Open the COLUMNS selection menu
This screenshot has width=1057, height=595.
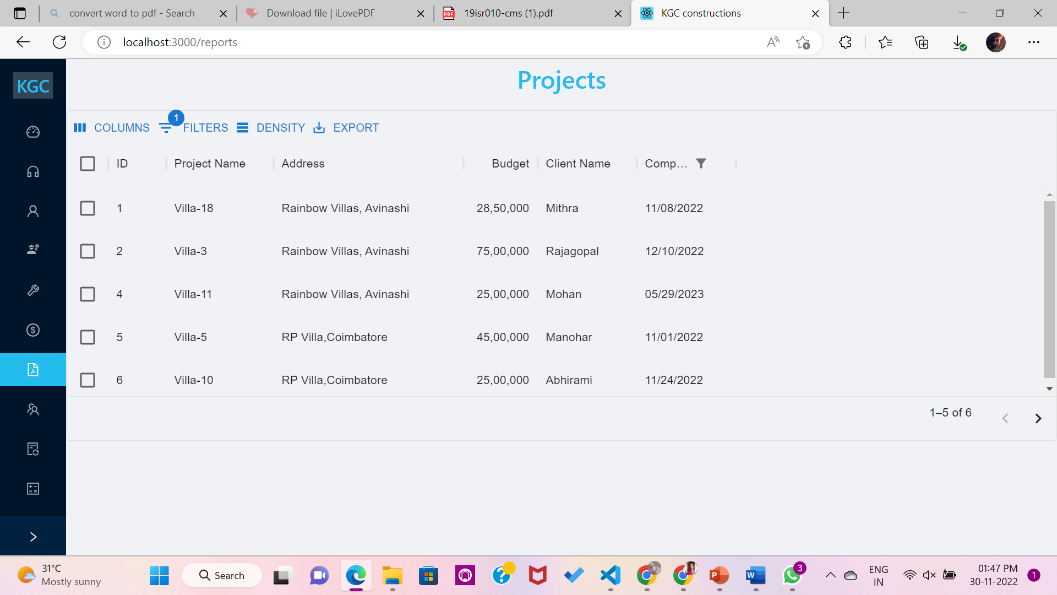111,127
